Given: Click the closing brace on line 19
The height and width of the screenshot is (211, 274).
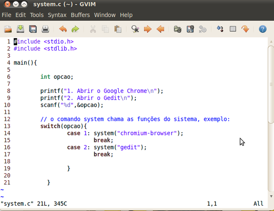Looking at the screenshot, I should coord(69,168).
